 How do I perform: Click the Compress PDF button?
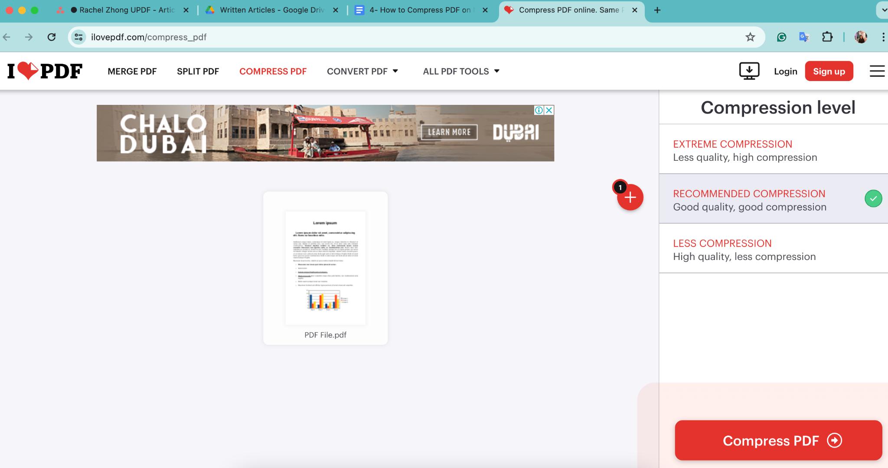click(x=777, y=440)
